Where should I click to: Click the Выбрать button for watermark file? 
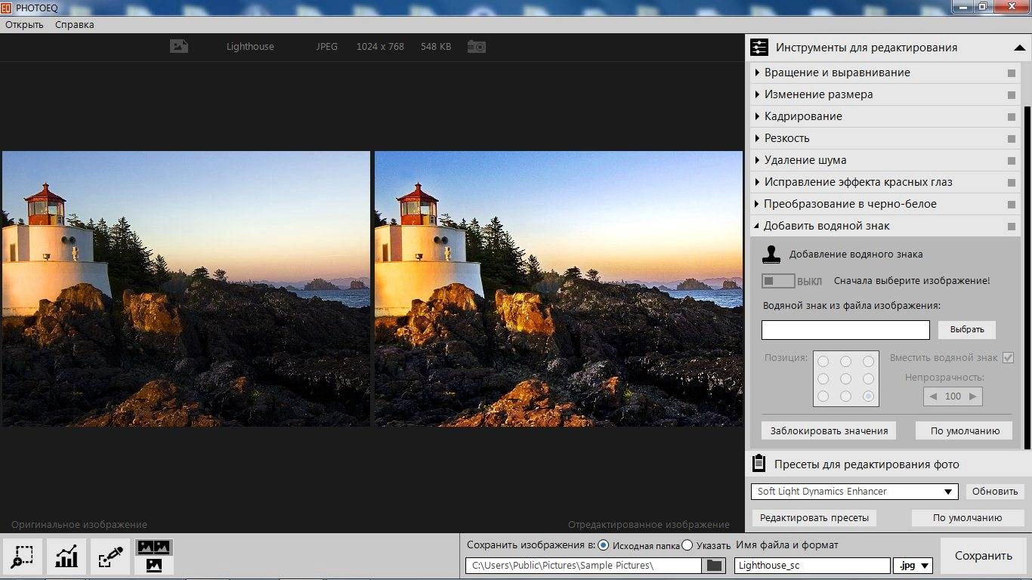click(967, 330)
